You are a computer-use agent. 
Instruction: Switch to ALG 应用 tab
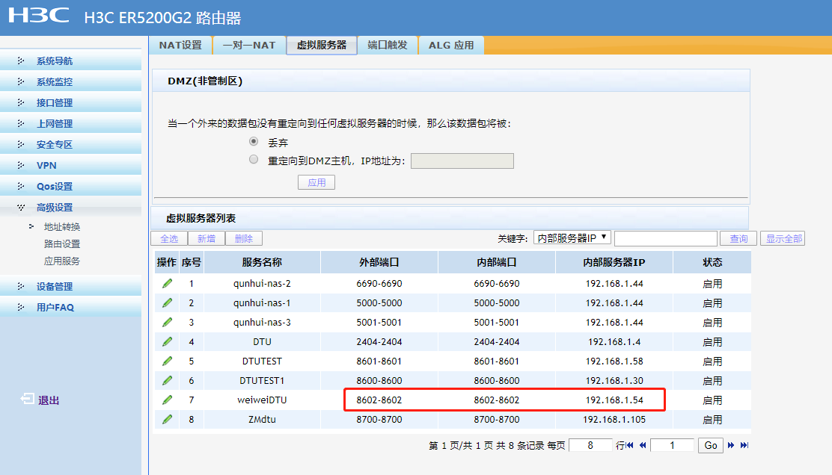(451, 46)
